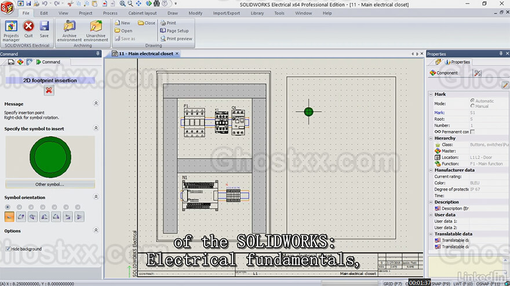Collapse the User data property group

[x=431, y=215]
